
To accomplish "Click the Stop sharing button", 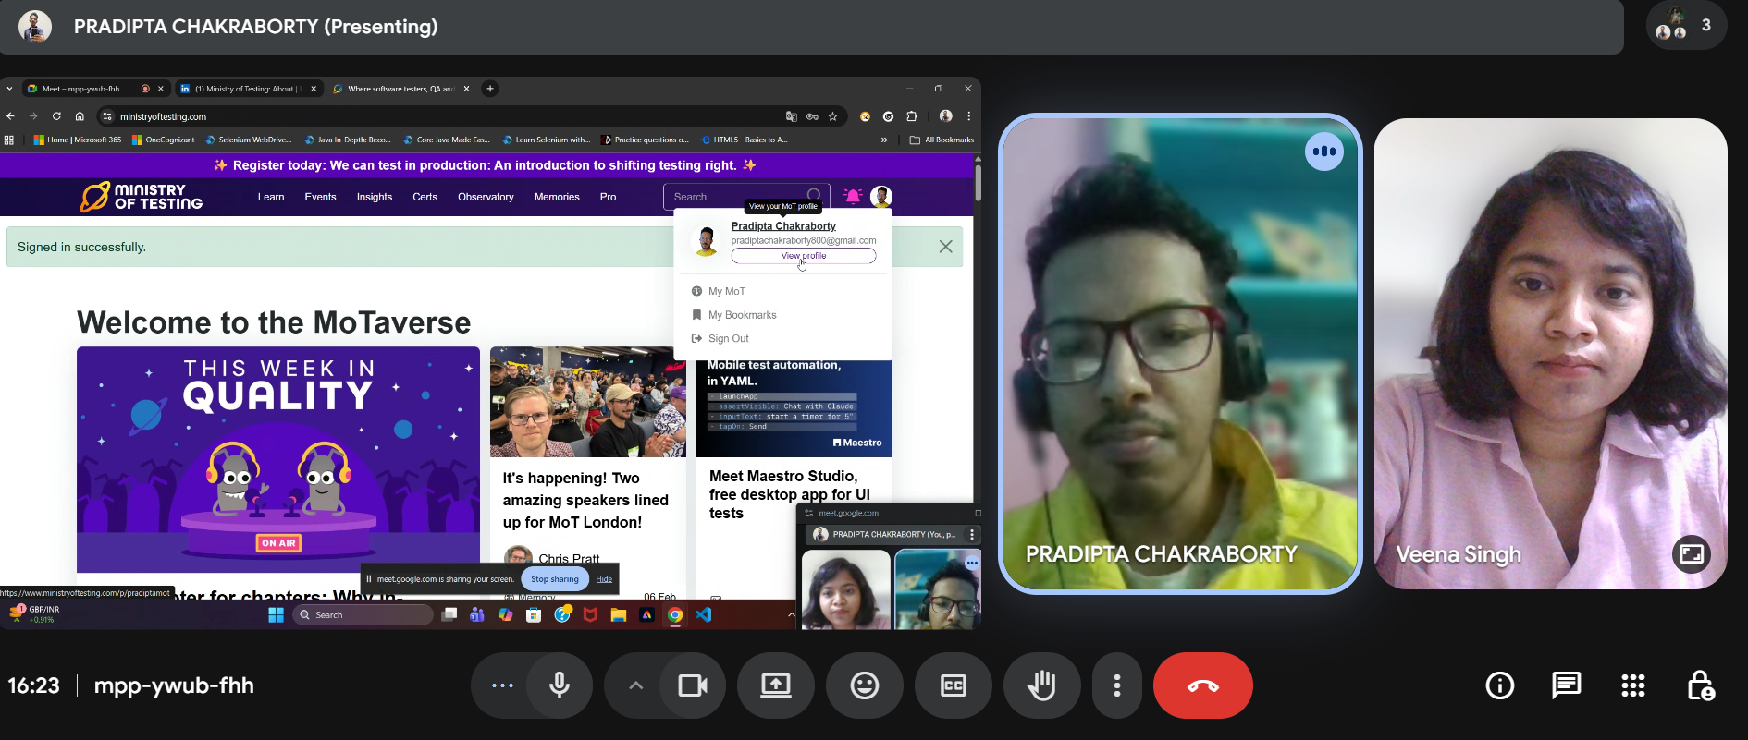I will [x=555, y=579].
